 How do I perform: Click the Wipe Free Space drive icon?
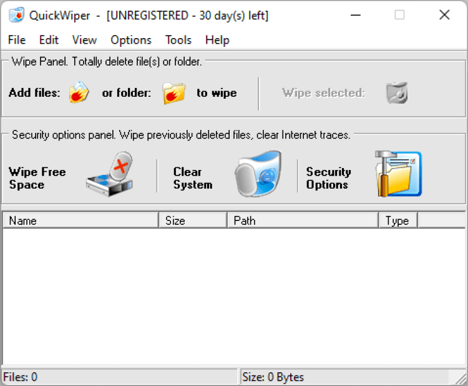pyautogui.click(x=110, y=174)
